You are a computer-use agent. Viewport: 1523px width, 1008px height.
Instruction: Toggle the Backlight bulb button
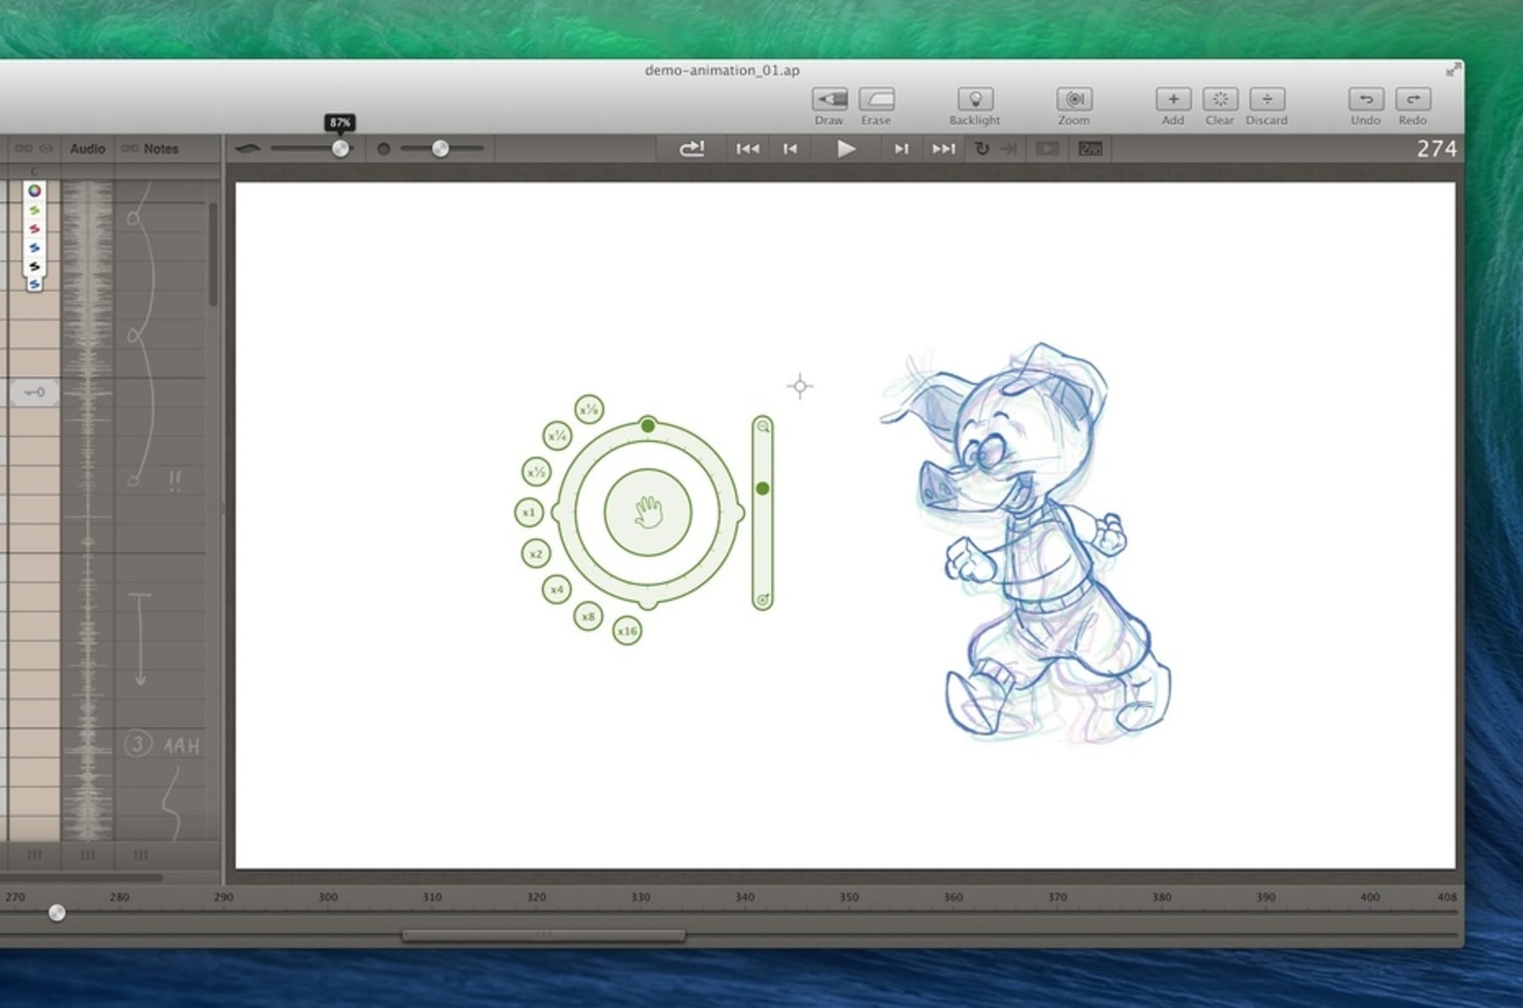tap(975, 99)
